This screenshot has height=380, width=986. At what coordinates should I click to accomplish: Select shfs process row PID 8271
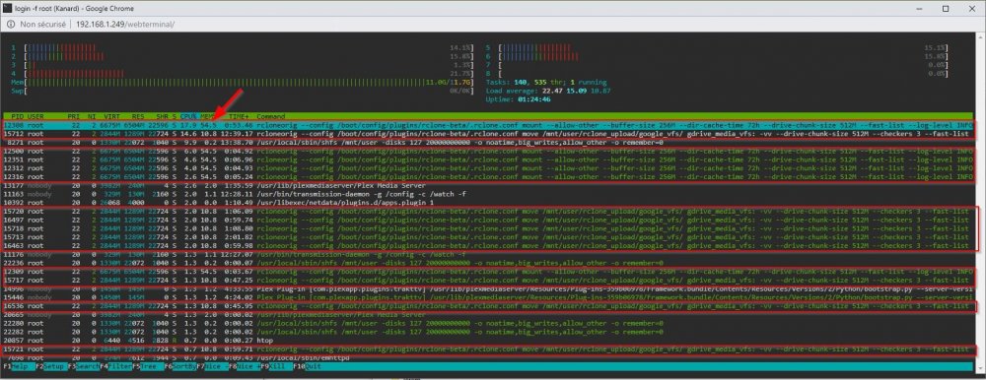[x=488, y=143]
